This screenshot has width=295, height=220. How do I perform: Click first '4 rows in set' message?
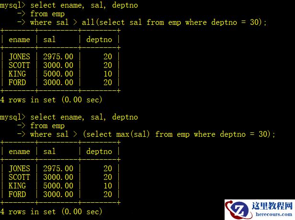[51, 99]
